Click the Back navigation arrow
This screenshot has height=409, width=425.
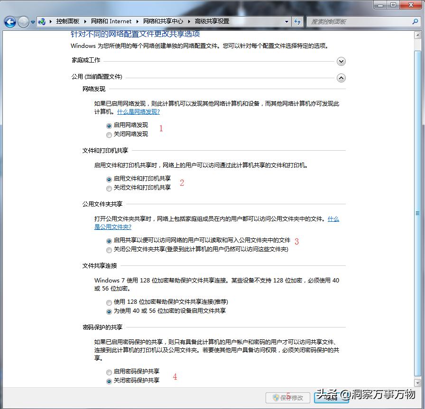point(9,22)
